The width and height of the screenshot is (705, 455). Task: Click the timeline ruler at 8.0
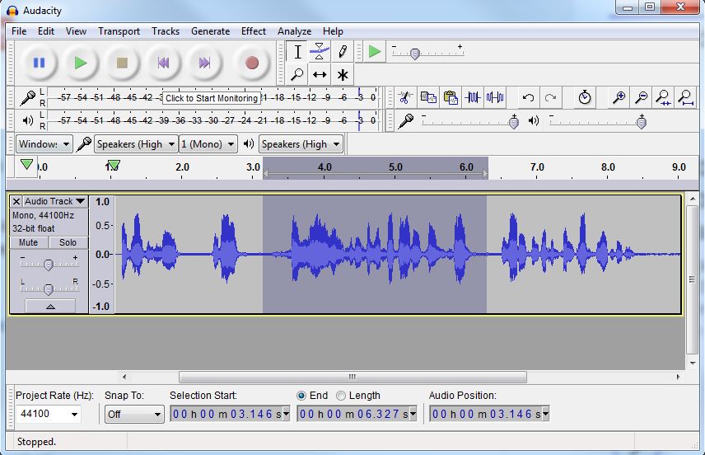click(608, 167)
